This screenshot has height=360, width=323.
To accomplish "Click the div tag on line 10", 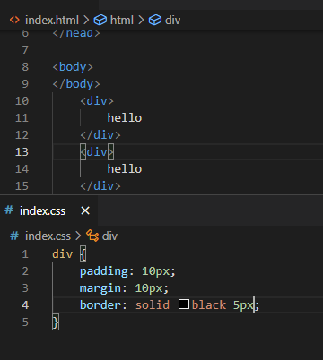I will click(x=97, y=101).
